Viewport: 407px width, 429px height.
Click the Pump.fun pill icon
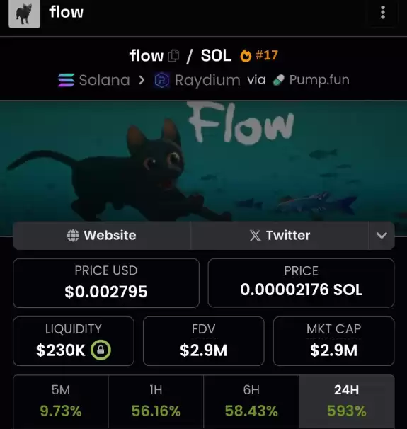point(279,81)
